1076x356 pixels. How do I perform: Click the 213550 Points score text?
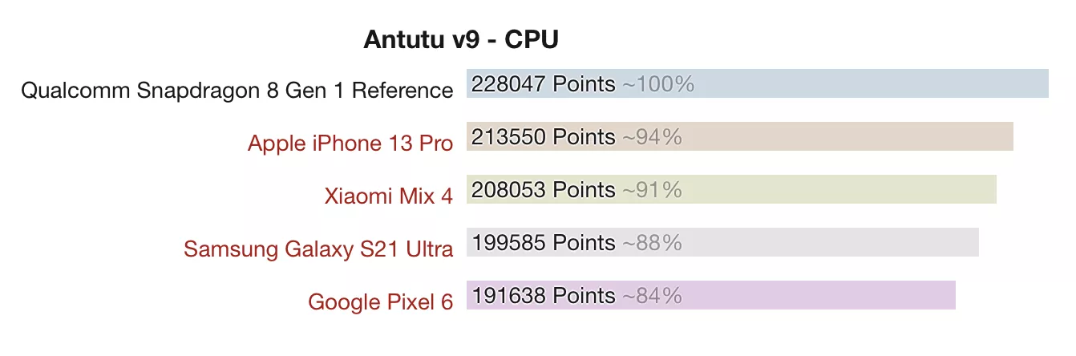click(544, 136)
